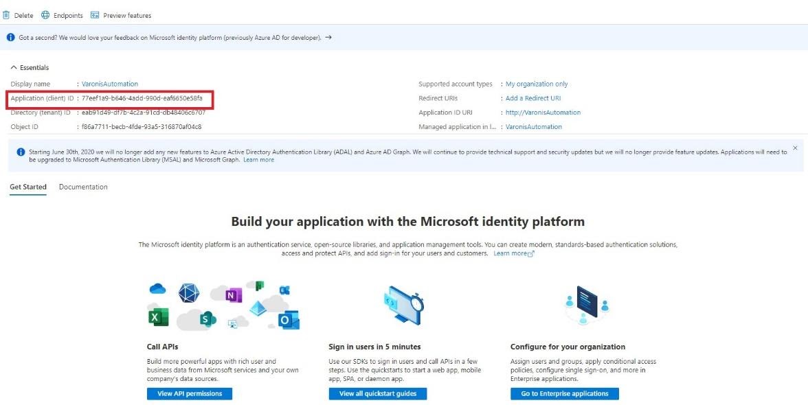Viewport: 808px width, 405px height.
Task: Click the Configure for your organization heading
Action: tap(568, 347)
